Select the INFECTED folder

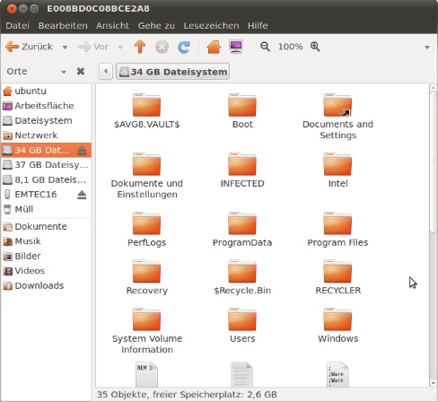(242, 170)
